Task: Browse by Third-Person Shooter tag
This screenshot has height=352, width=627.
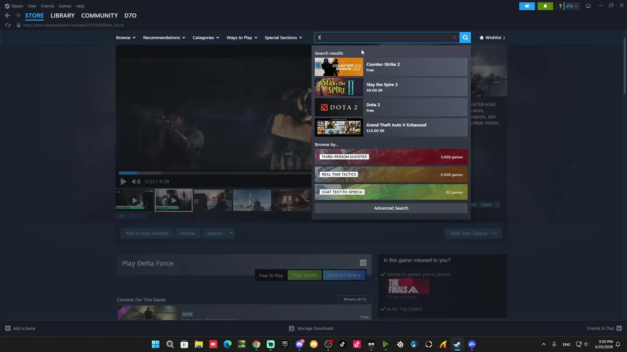Action: coord(391,157)
